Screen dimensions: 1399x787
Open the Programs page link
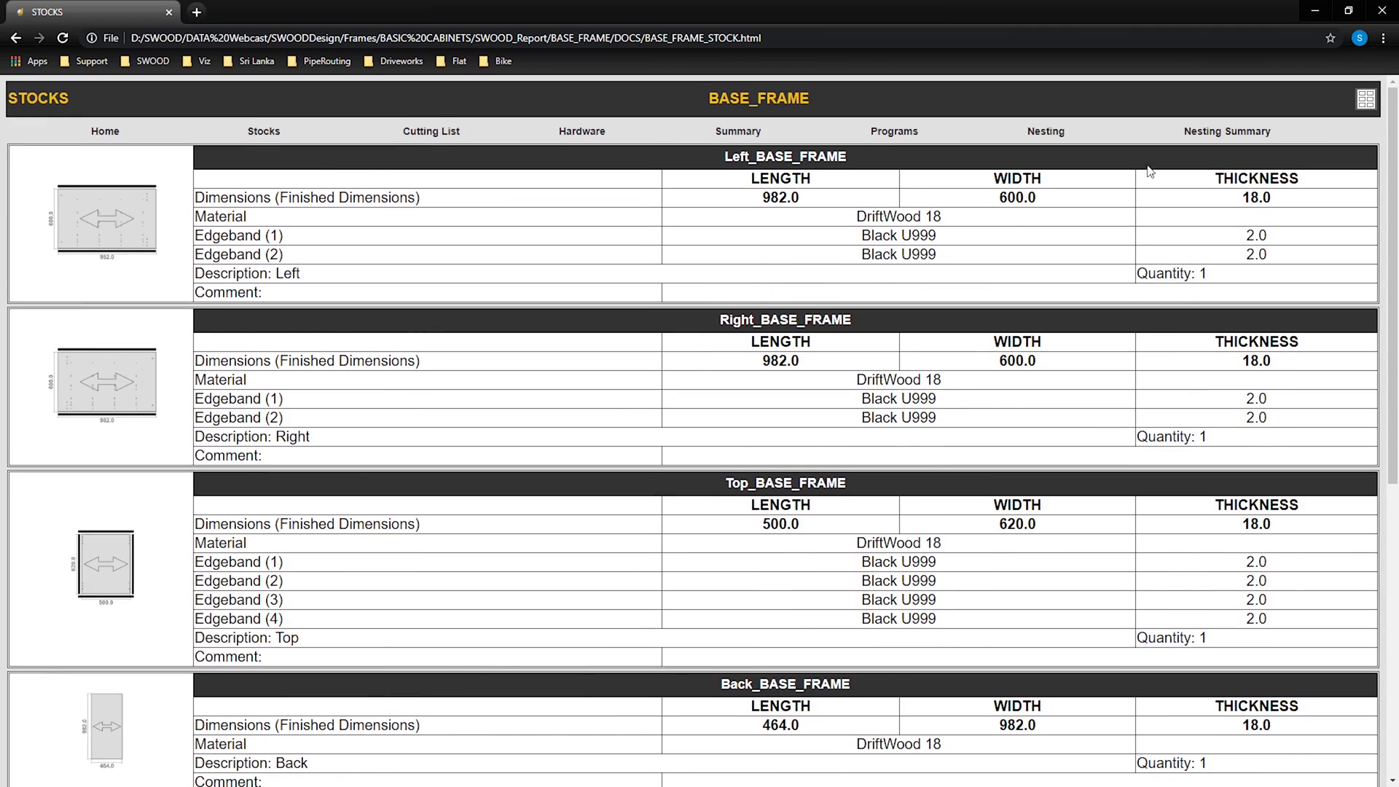click(x=893, y=131)
